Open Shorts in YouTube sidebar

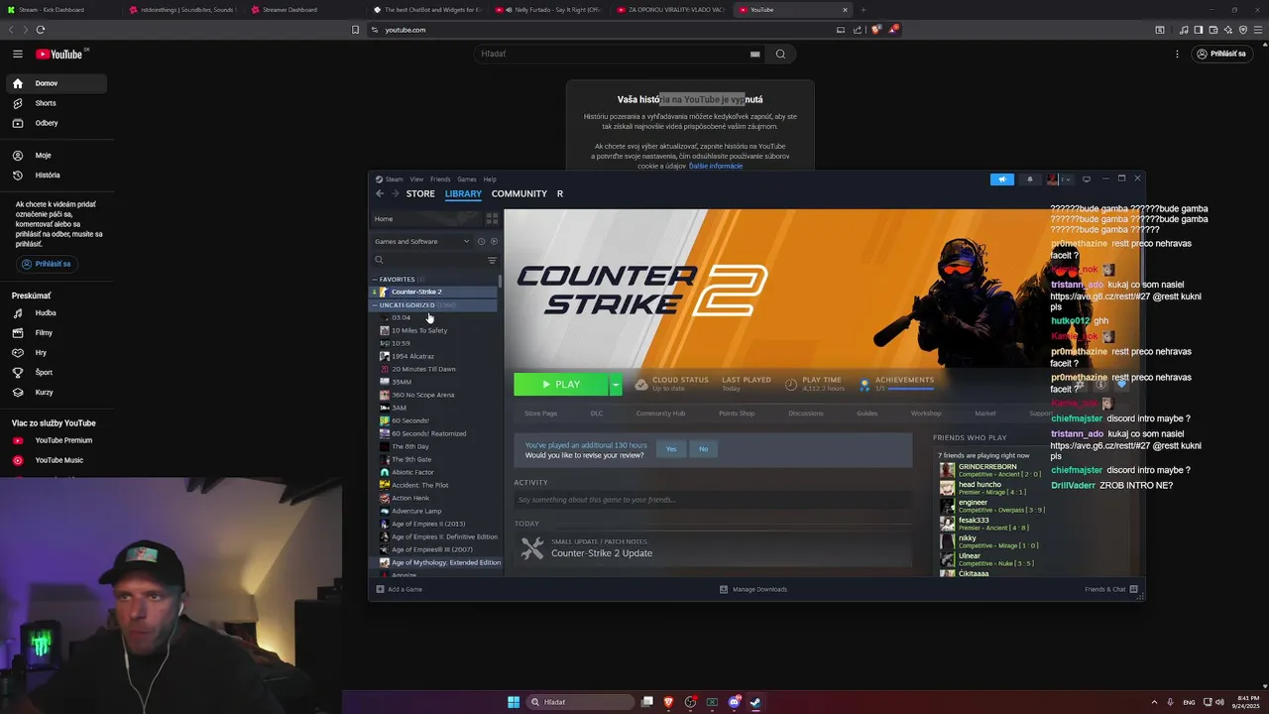point(56,103)
